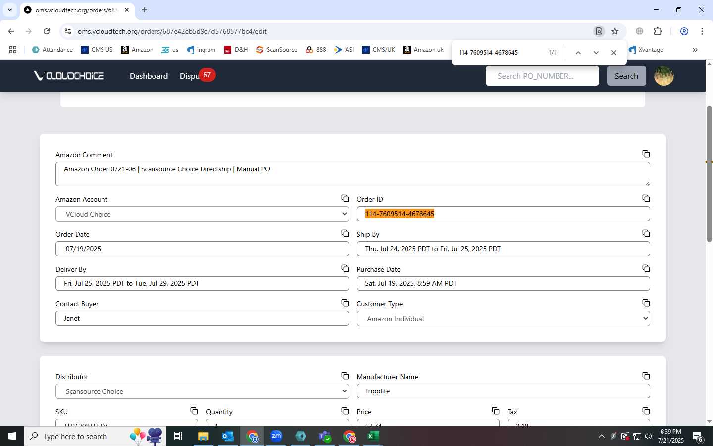Click the Order Date field
713x446 pixels.
tap(202, 249)
